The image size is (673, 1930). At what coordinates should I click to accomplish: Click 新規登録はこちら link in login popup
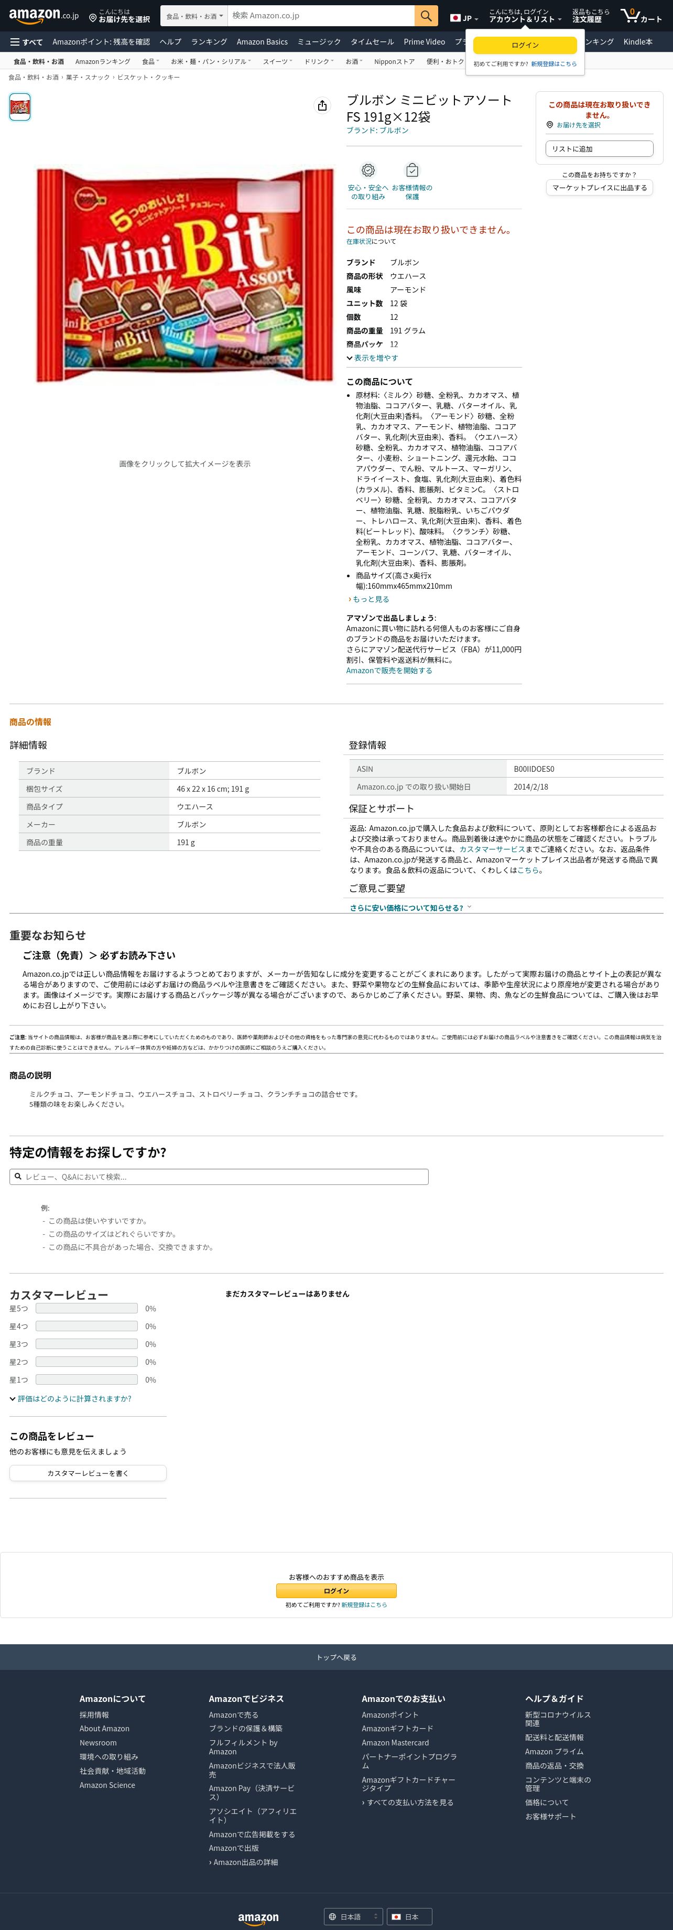[x=554, y=64]
